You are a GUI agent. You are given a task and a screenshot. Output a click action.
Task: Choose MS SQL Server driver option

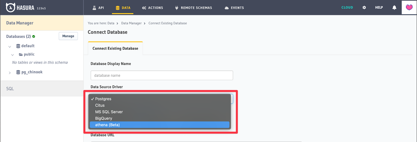(x=160, y=112)
